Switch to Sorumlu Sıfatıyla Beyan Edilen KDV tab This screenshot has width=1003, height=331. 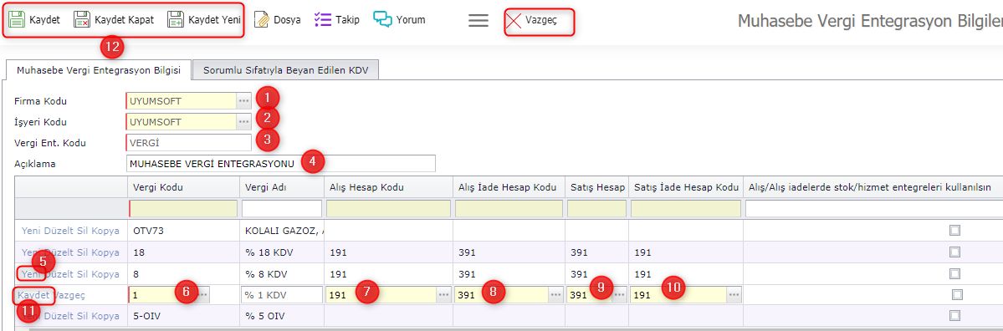click(286, 70)
